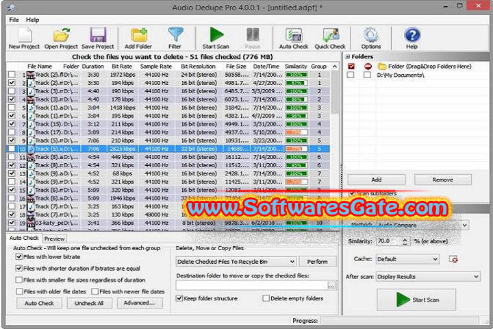Collapse the Folders panel expander
The height and width of the screenshot is (329, 493).
click(x=347, y=57)
